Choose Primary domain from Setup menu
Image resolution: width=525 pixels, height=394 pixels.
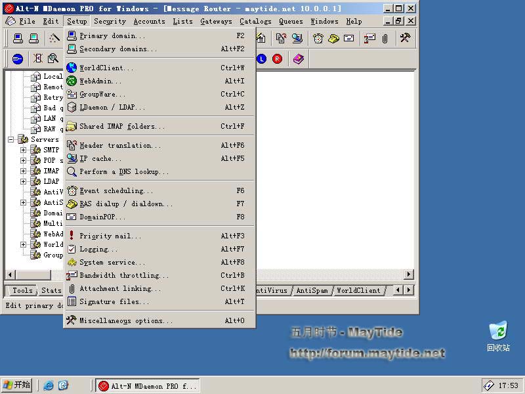click(112, 36)
